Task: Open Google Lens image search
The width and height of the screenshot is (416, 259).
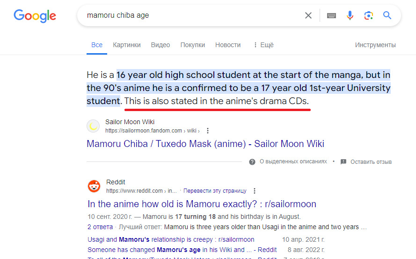Action: (x=369, y=15)
